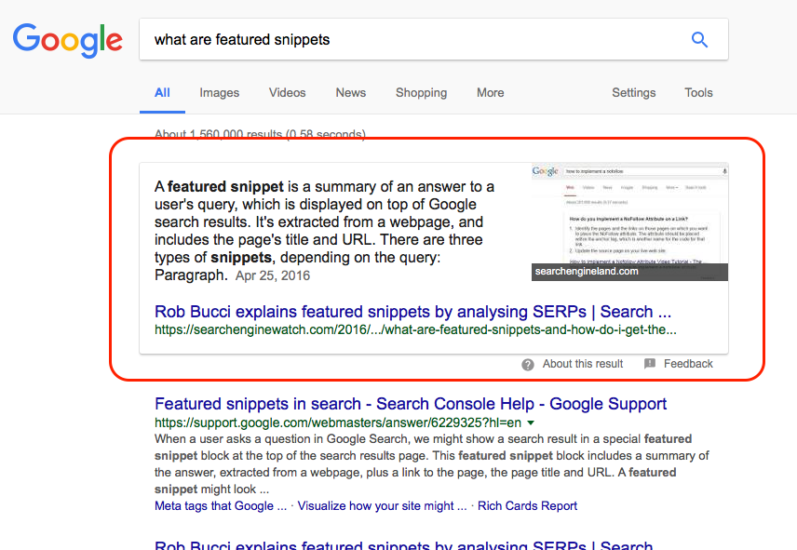Click the About this result link
This screenshot has width=797, height=550.
(x=583, y=364)
